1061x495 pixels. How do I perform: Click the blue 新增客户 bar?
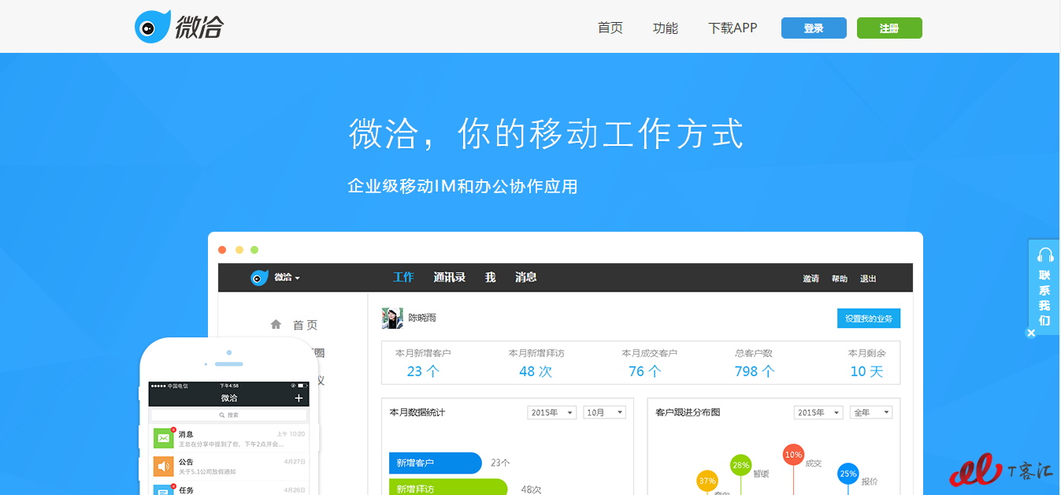pyautogui.click(x=435, y=463)
